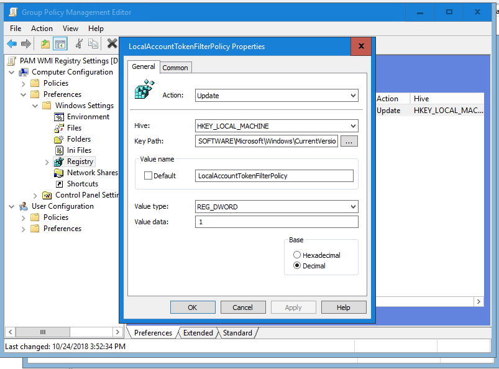Image resolution: width=499 pixels, height=369 pixels.
Task: Click the Network Shares node icon
Action: [x=59, y=173]
